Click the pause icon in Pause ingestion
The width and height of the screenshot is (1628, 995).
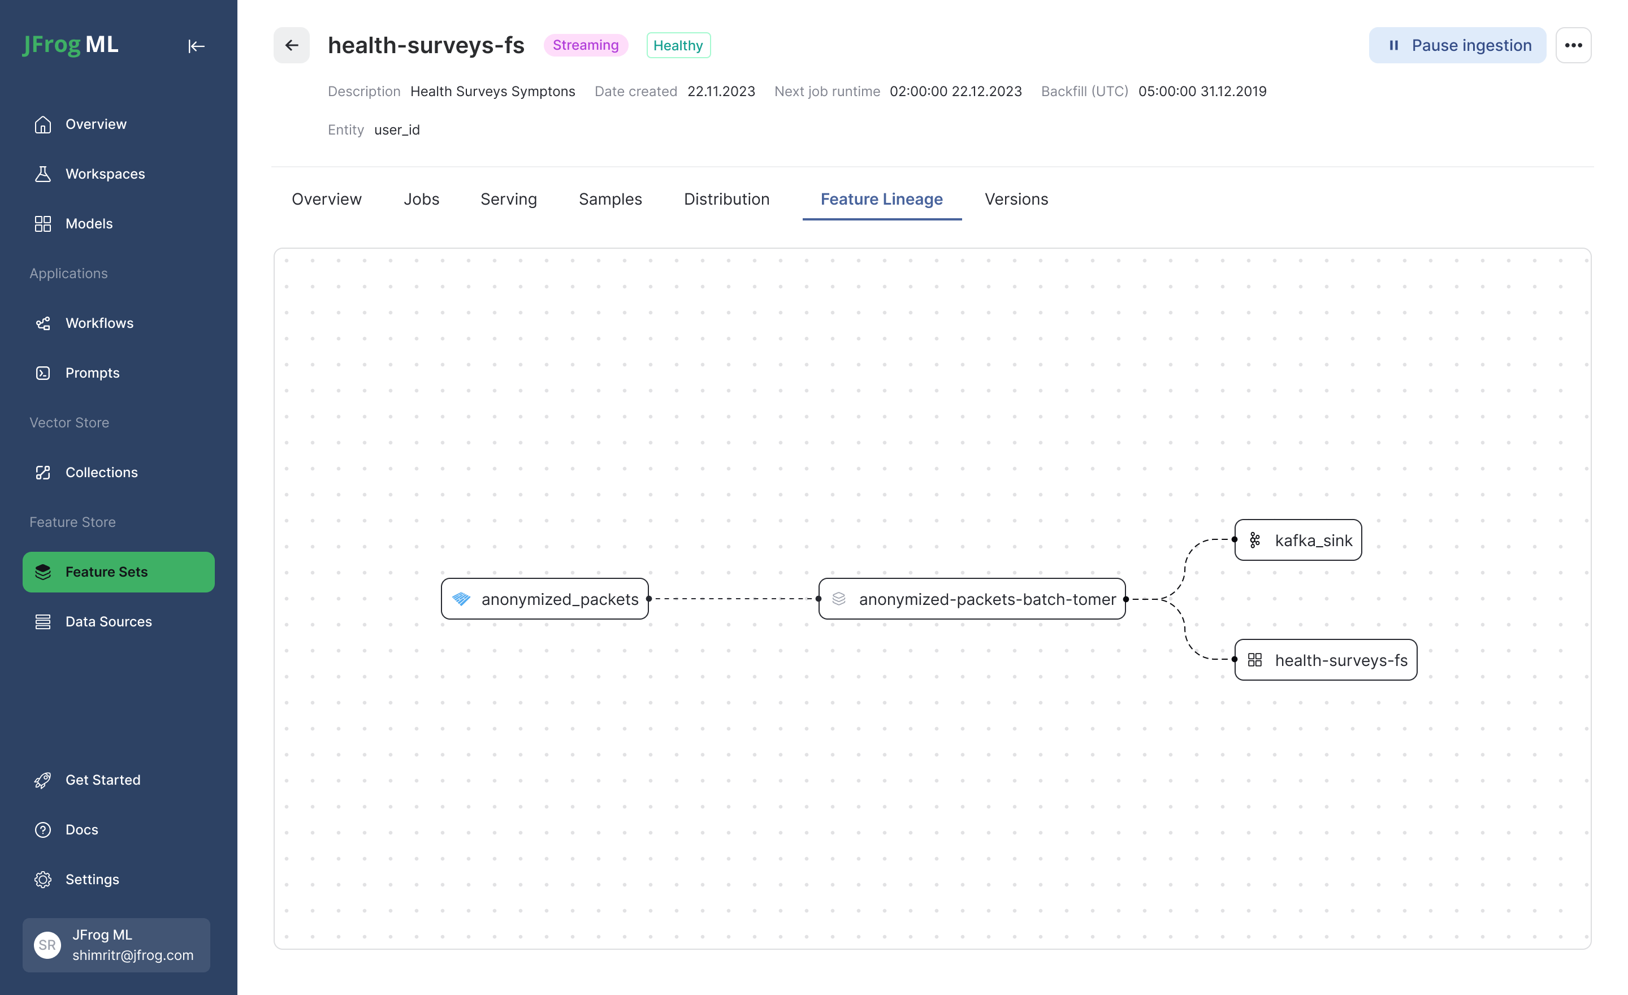click(1393, 45)
